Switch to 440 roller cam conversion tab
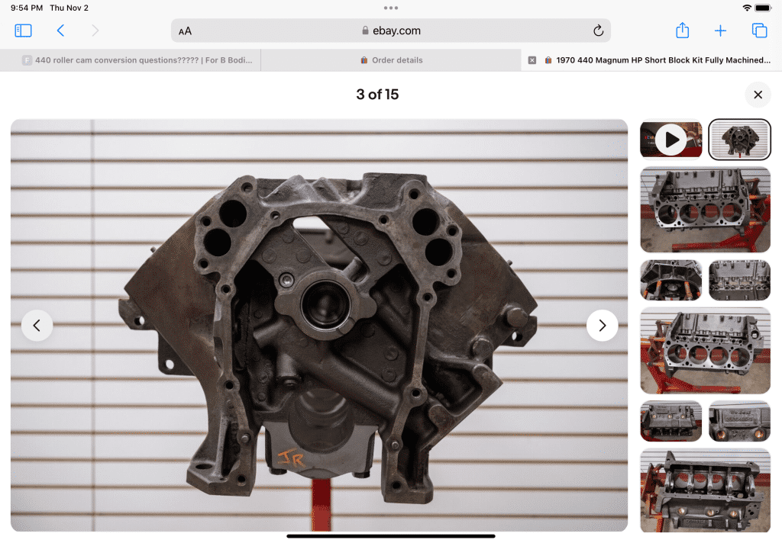Viewport: 782px width, 543px height. click(137, 60)
